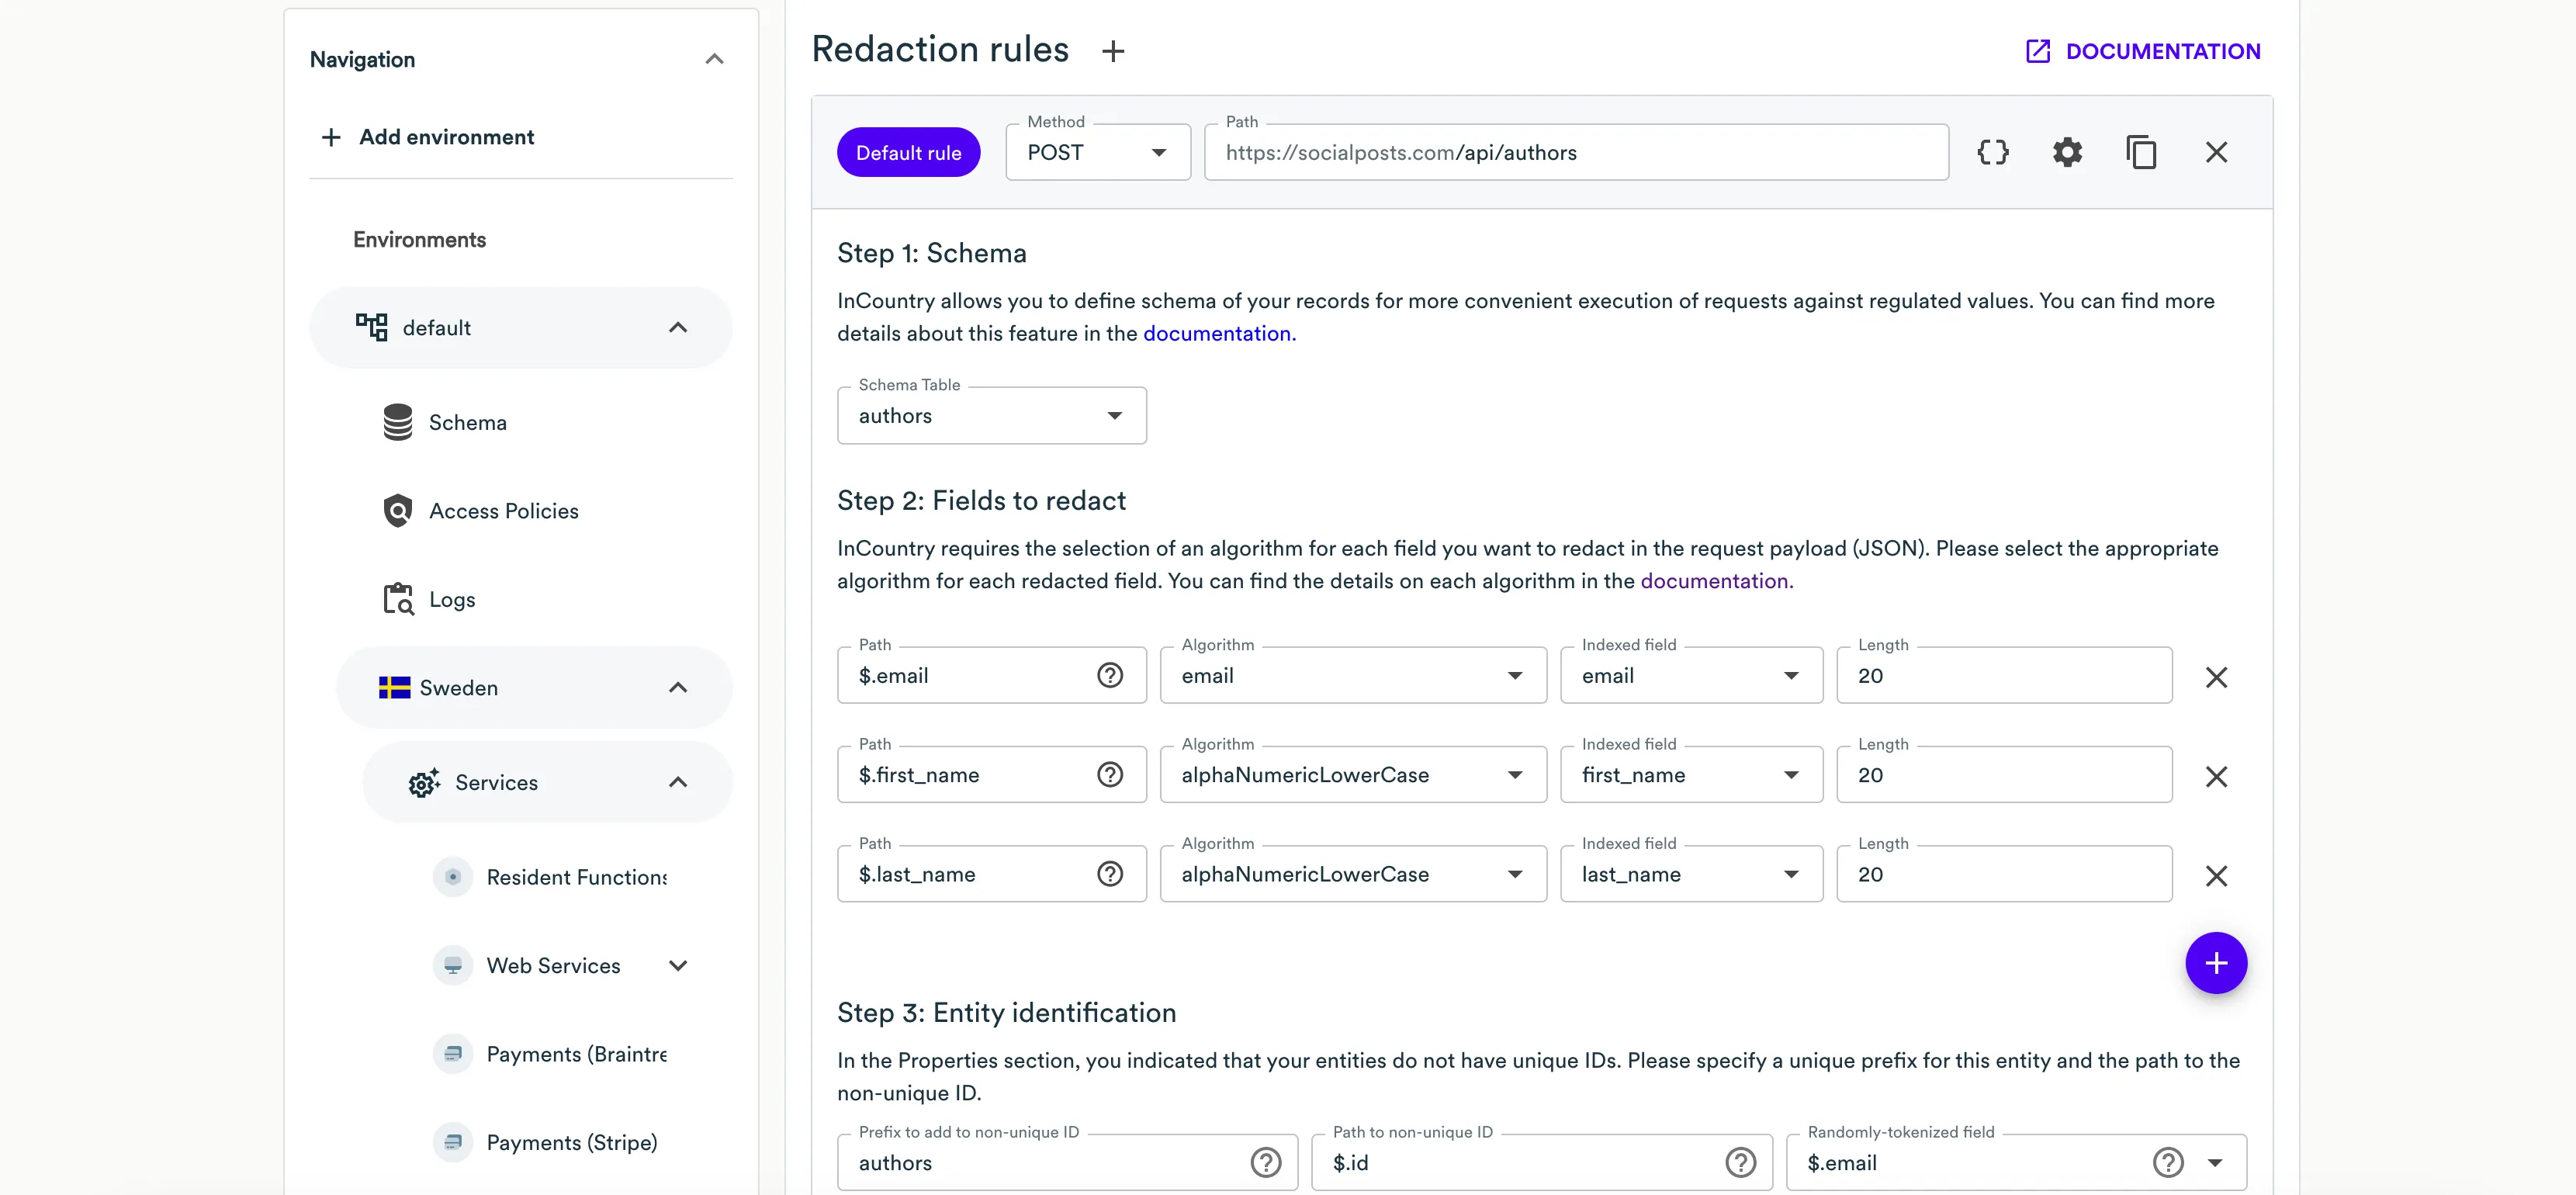This screenshot has width=2576, height=1195.
Task: Open the Method POST dropdown
Action: pyautogui.click(x=1097, y=153)
